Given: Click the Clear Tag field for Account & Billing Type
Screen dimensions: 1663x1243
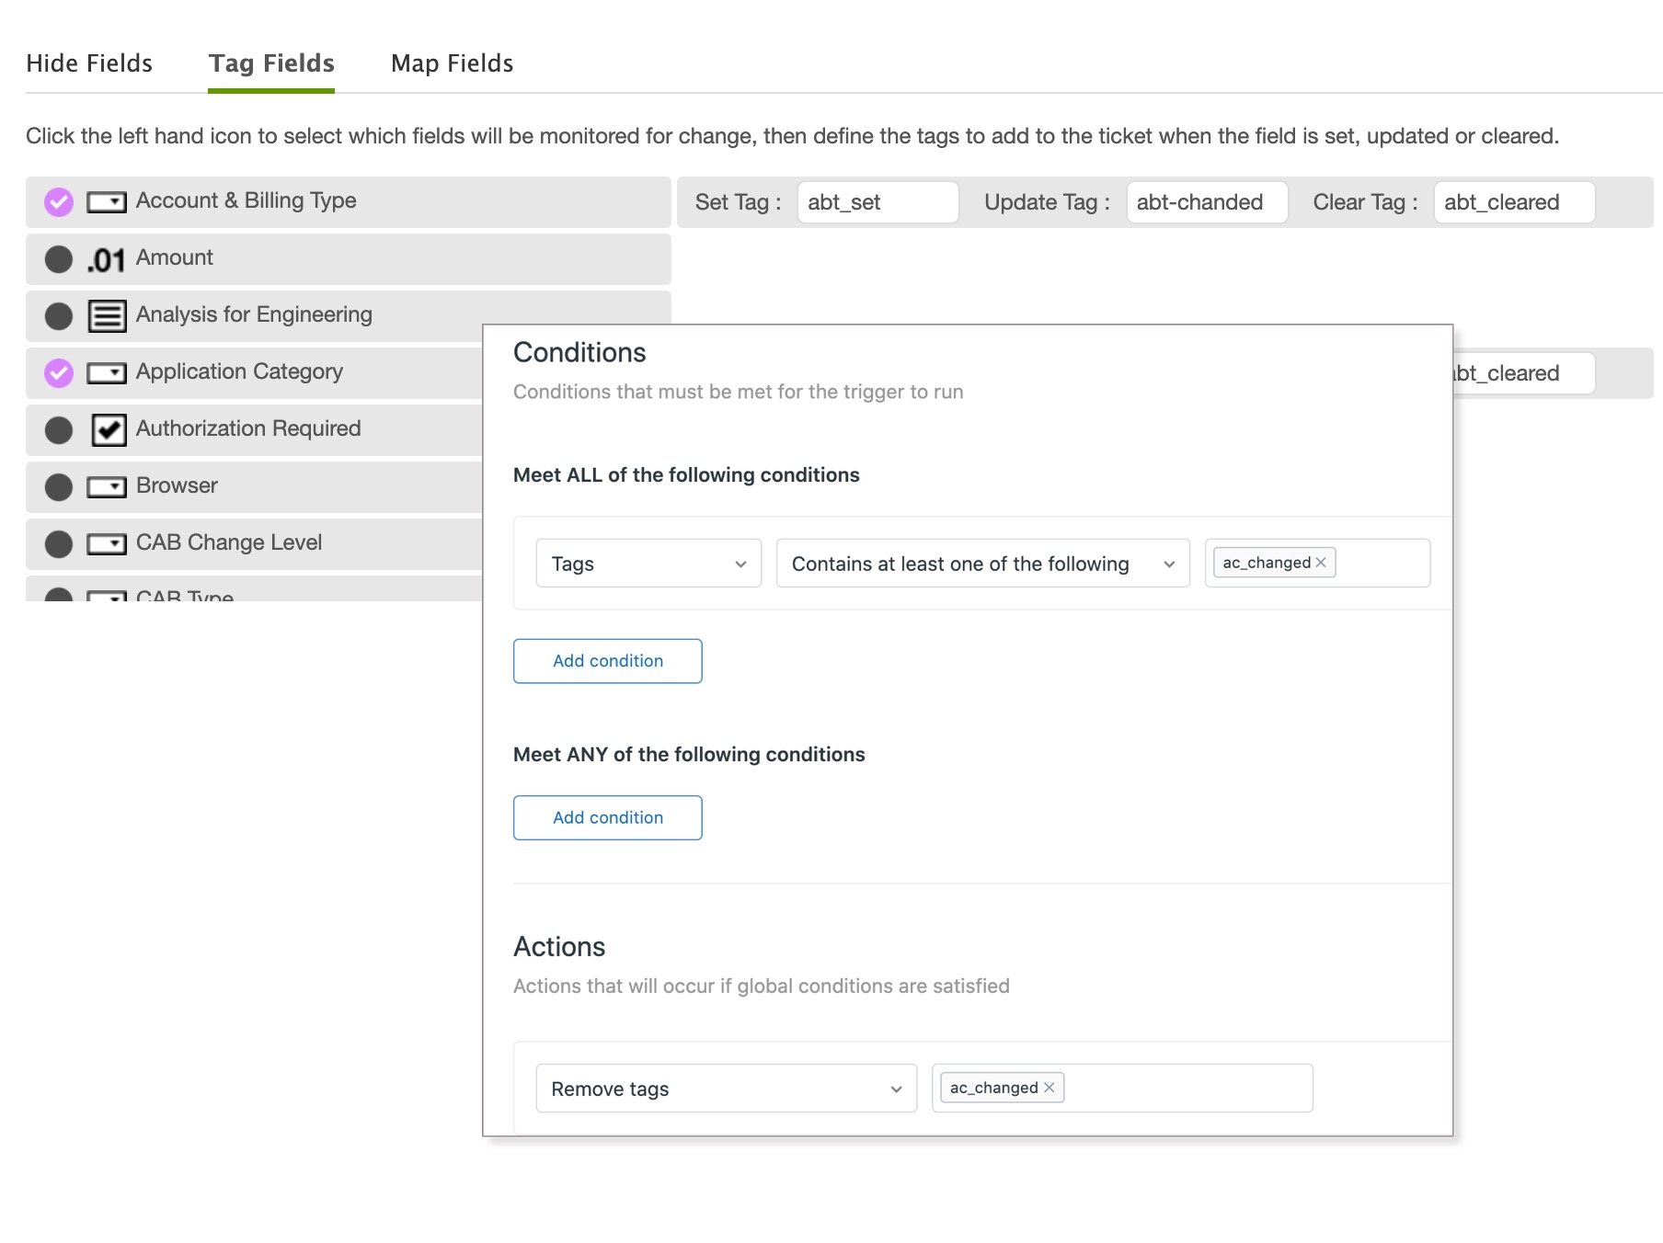Looking at the screenshot, I should (1514, 202).
